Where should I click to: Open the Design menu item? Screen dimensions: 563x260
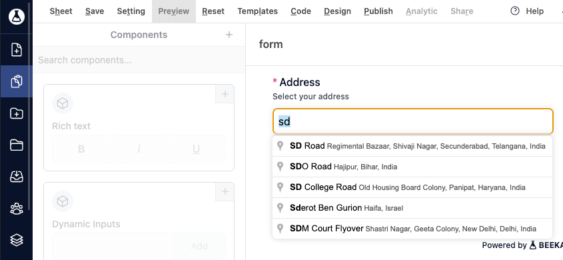[x=338, y=11]
